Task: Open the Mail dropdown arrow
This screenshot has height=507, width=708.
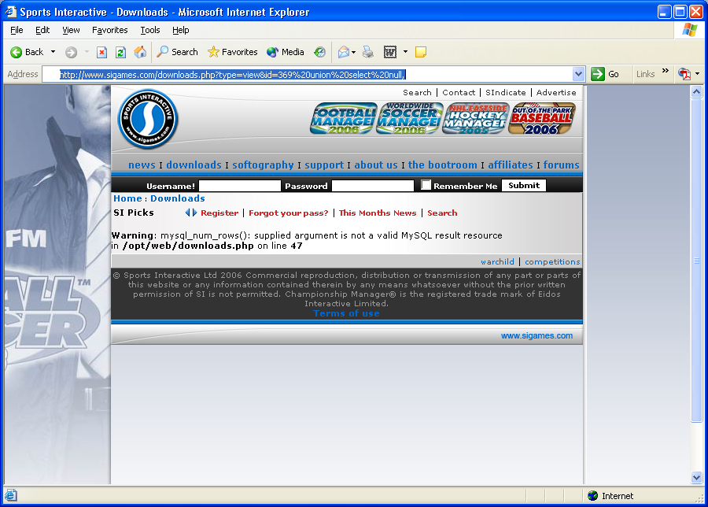Action: [x=353, y=53]
